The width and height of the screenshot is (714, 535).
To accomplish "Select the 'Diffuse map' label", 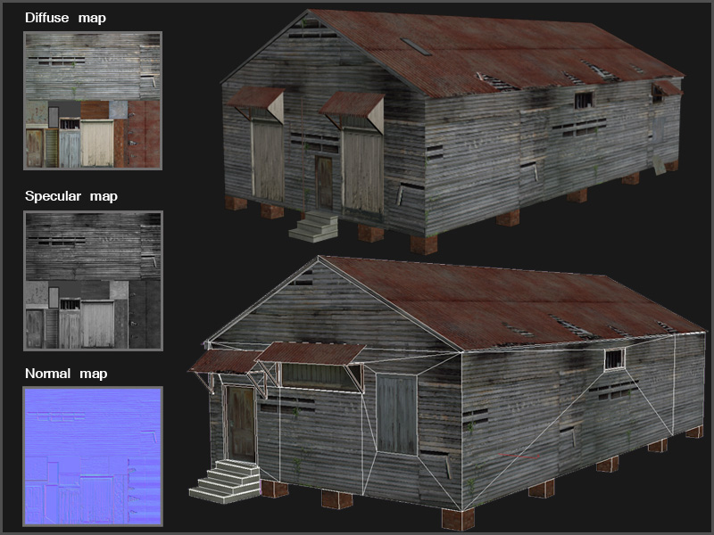I will pos(65,18).
